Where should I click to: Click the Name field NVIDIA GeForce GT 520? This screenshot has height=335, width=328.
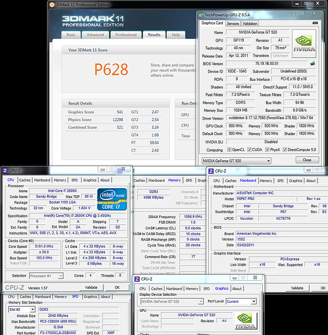[258, 32]
